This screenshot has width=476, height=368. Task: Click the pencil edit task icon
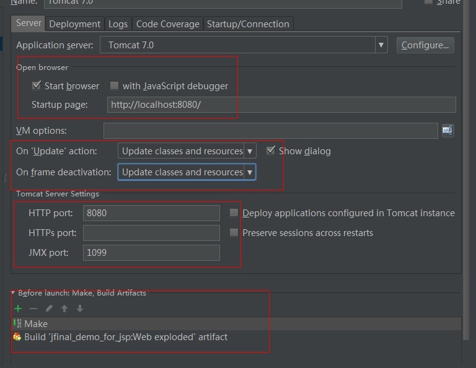(x=49, y=309)
